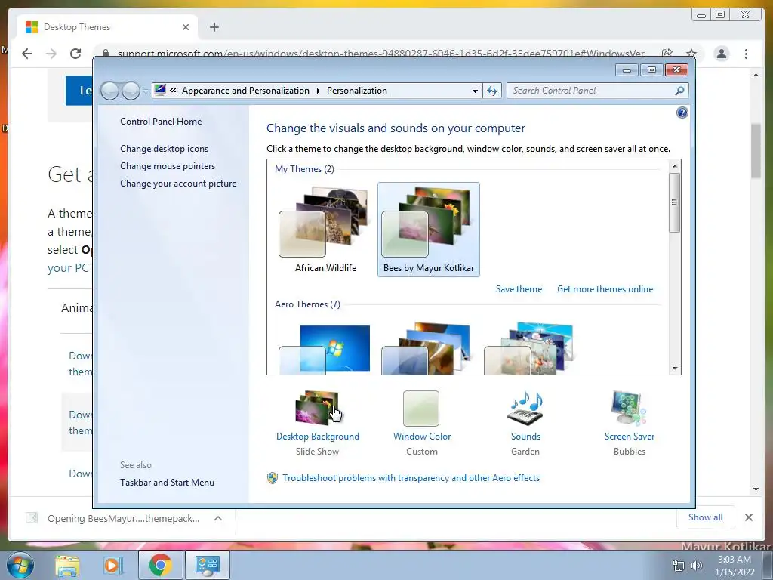Viewport: 773px width, 580px height.
Task: Open the Window Color custom swatch
Action: pyautogui.click(x=421, y=409)
